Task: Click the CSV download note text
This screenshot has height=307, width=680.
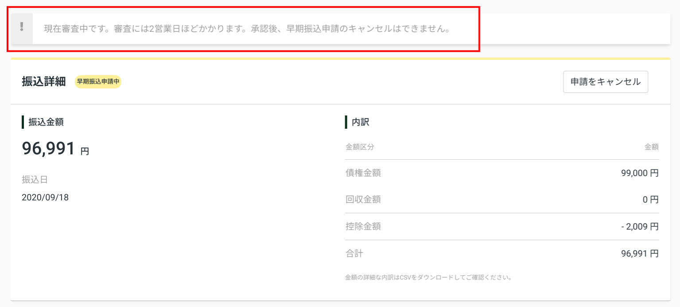Action: pyautogui.click(x=429, y=278)
